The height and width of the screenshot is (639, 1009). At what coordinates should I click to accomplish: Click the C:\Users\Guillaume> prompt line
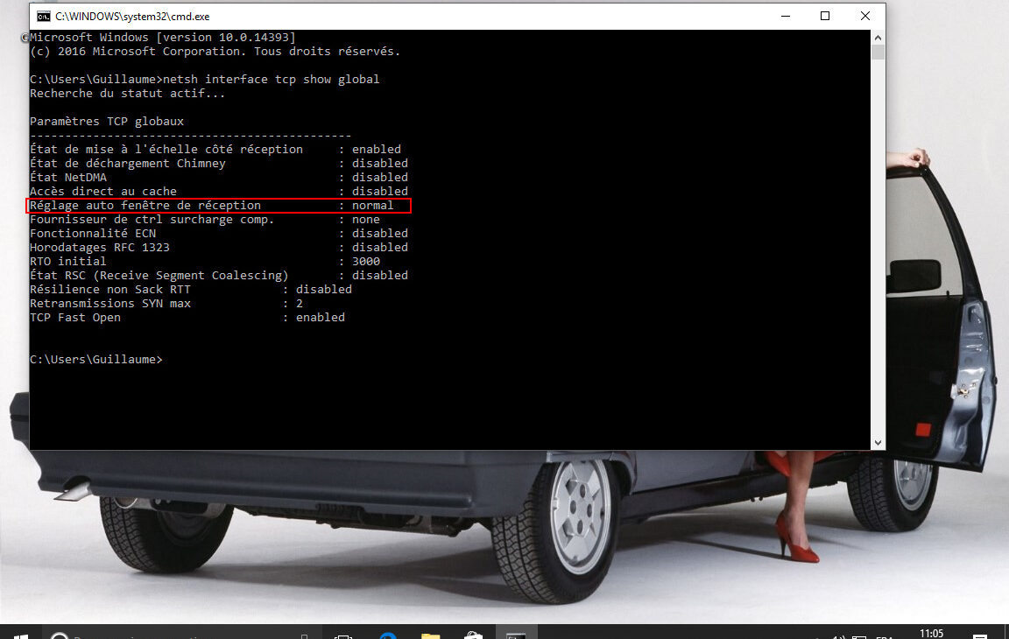click(x=96, y=360)
